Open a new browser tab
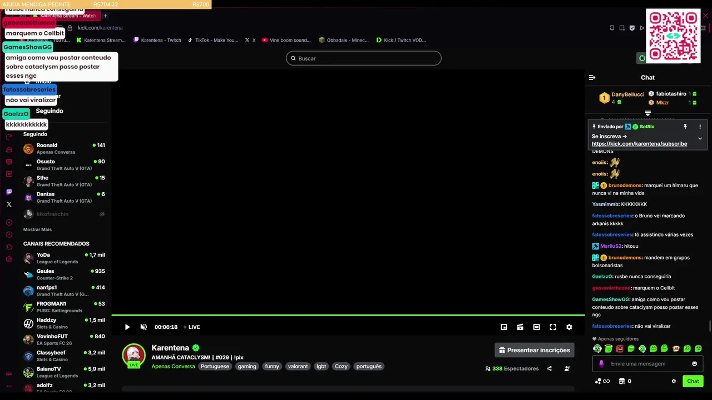This screenshot has height=400, width=712. point(105,16)
